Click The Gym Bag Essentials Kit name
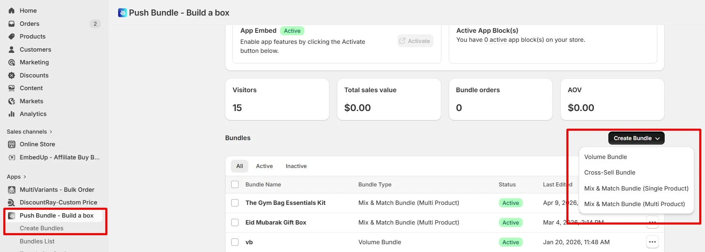 (x=285, y=203)
